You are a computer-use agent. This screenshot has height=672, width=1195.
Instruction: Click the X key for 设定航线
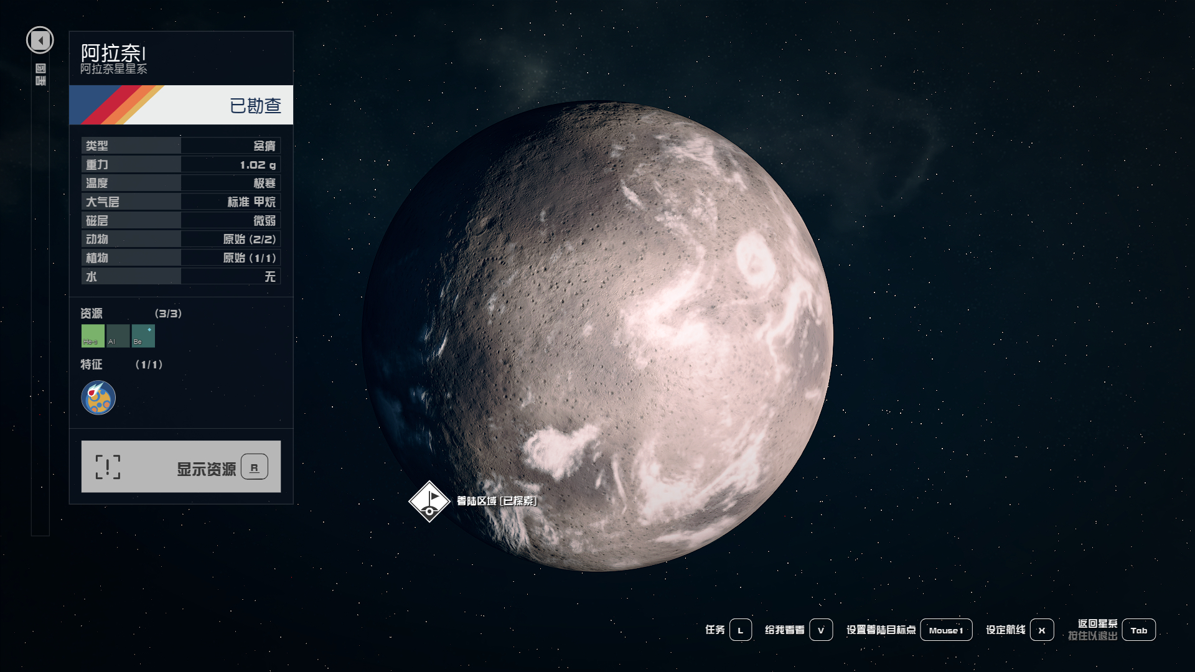coord(1042,630)
